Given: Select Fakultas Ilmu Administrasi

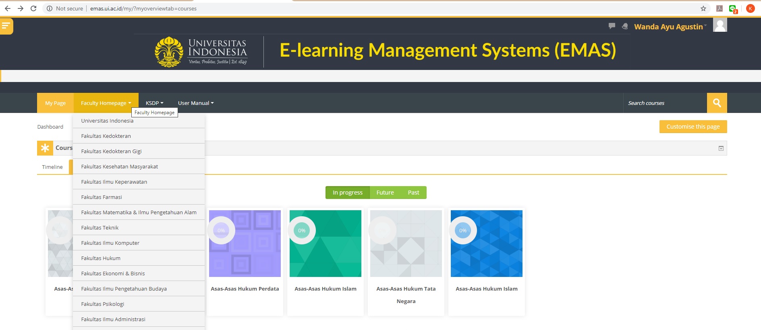Looking at the screenshot, I should click(x=139, y=319).
